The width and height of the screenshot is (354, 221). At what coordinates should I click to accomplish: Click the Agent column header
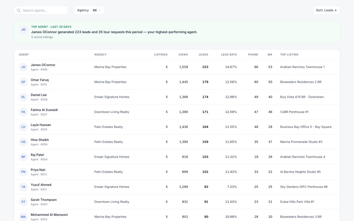(x=24, y=55)
